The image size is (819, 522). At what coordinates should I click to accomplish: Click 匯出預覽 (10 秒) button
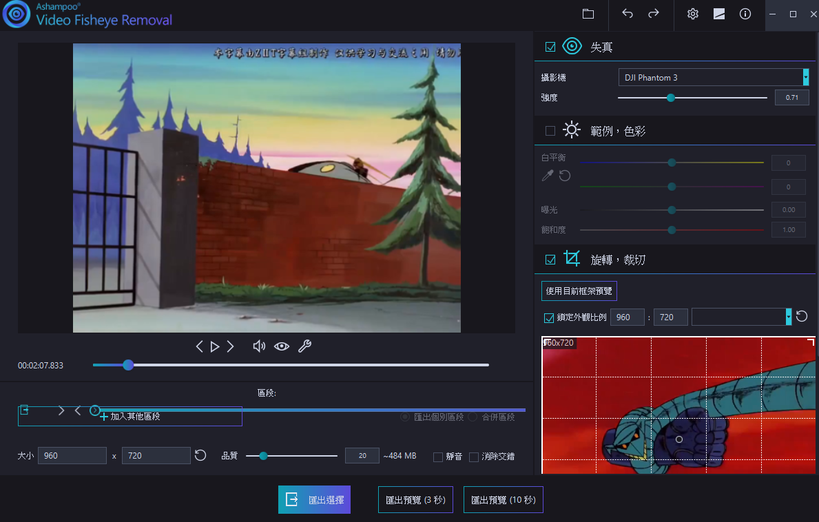pyautogui.click(x=504, y=499)
